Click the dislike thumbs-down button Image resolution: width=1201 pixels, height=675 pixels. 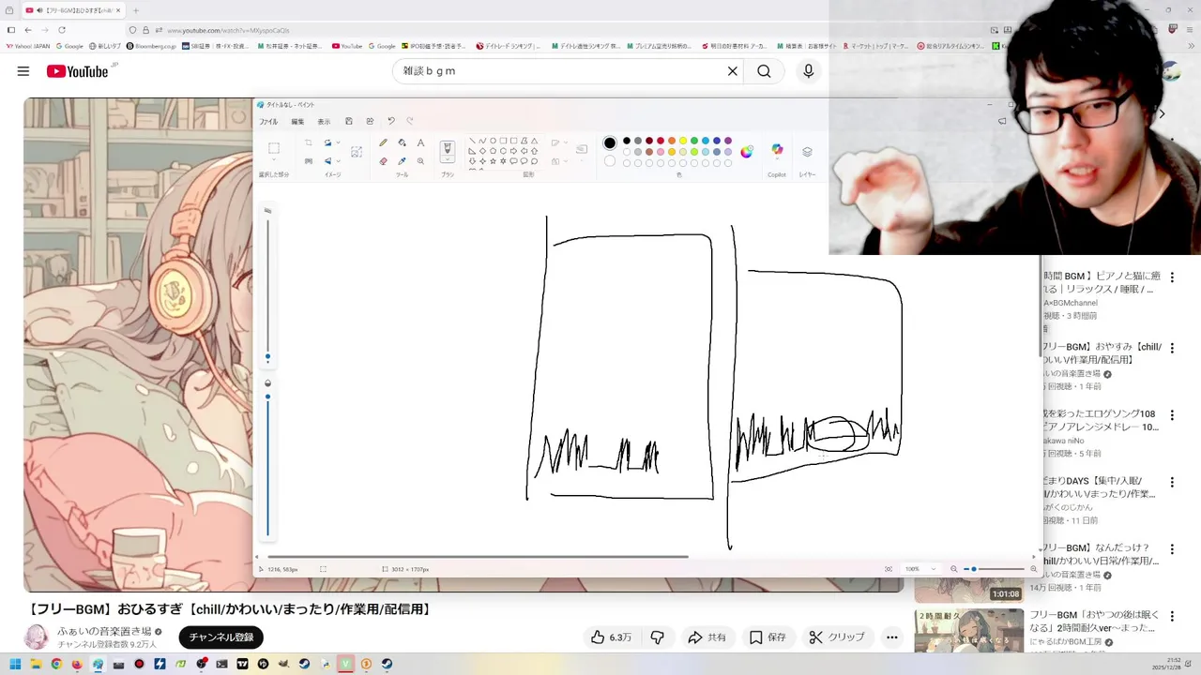pos(658,637)
